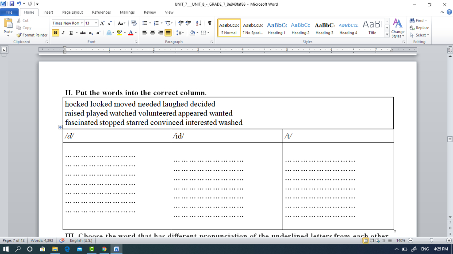Open font size dropdown

coord(96,23)
